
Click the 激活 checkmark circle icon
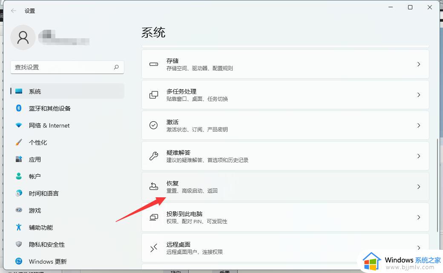point(154,125)
